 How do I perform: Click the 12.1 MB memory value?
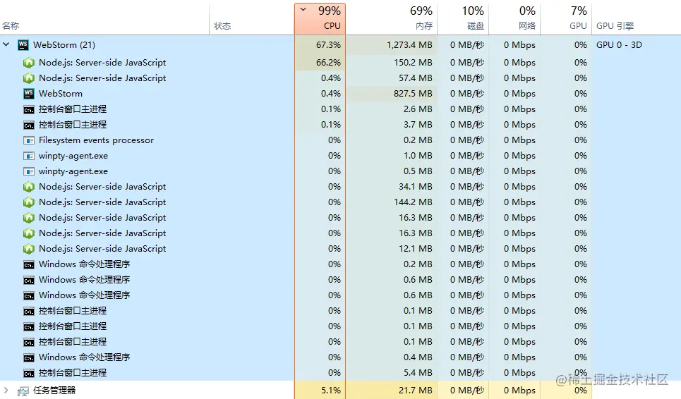pyautogui.click(x=416, y=249)
